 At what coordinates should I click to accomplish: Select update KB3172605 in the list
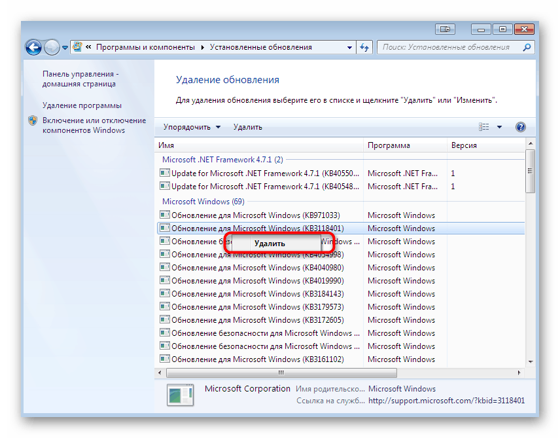point(341,320)
